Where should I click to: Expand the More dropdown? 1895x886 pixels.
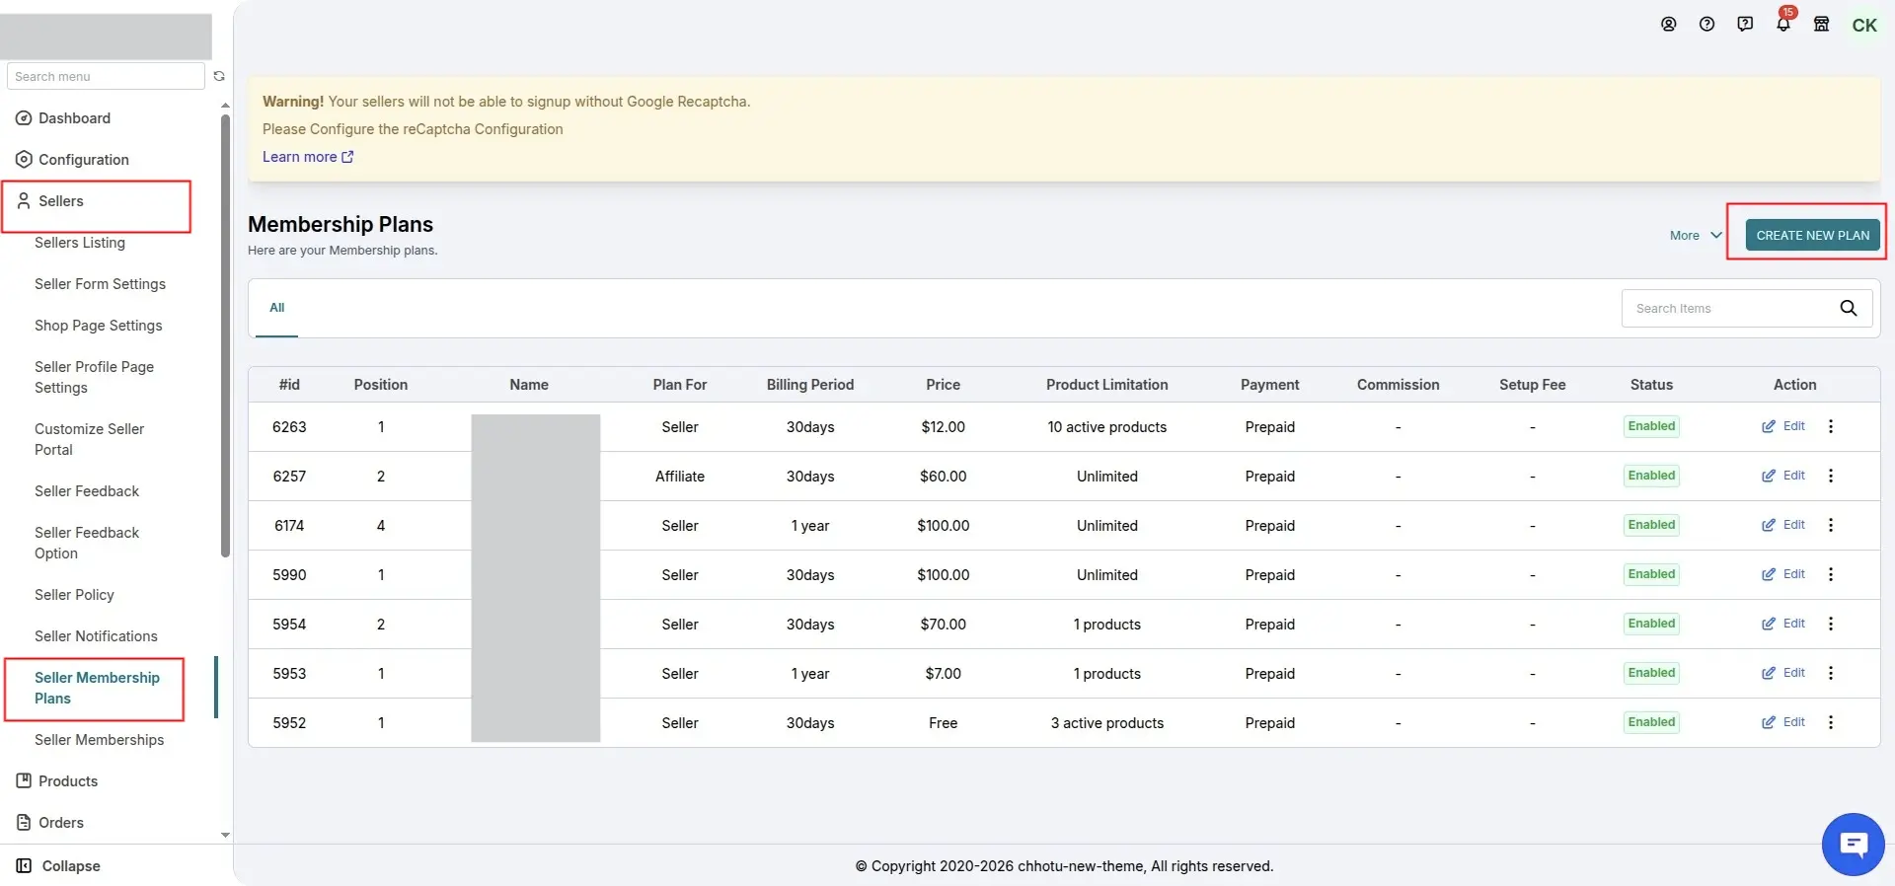[1696, 235]
